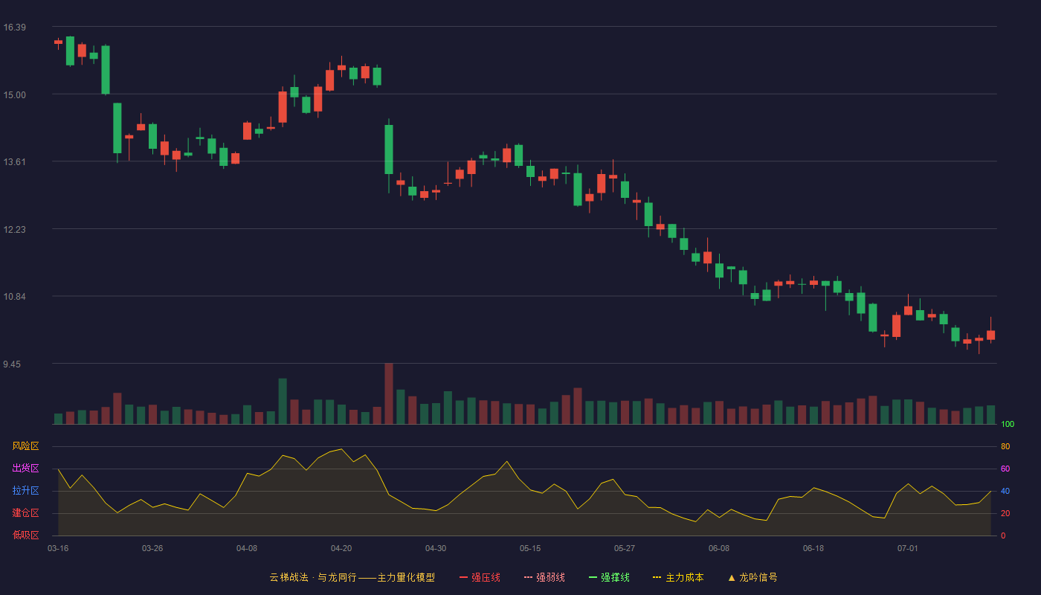Toggle the 龙吟信号 triangle legend item
Screen dimensions: 1041x595
[752, 577]
